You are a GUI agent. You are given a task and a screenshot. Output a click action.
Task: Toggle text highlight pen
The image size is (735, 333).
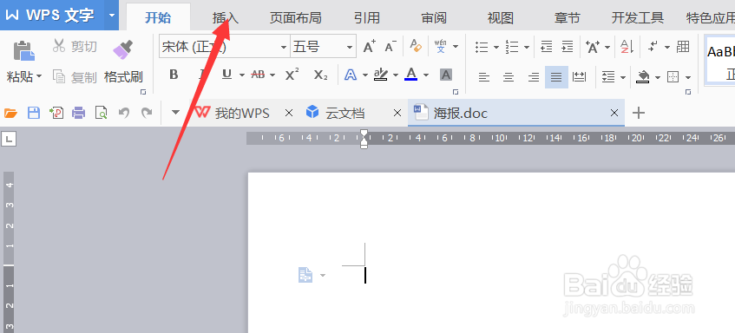(x=381, y=75)
